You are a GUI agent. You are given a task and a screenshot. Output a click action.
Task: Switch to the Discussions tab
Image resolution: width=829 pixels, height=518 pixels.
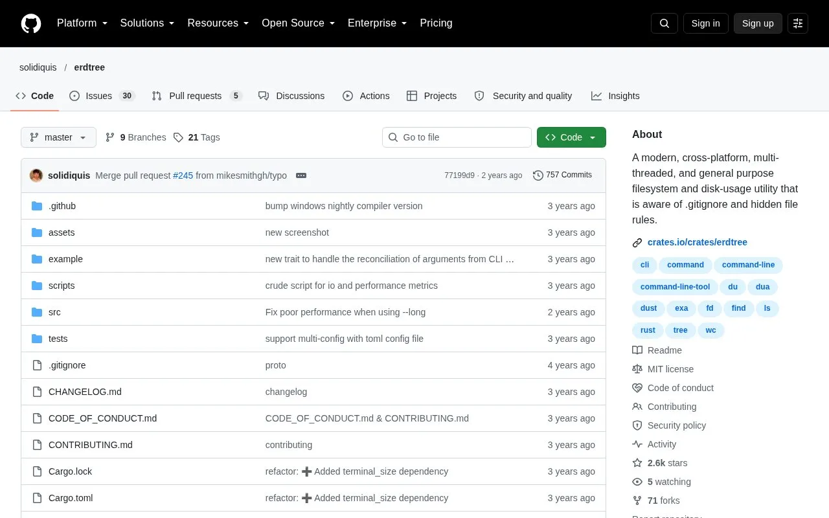coord(291,96)
